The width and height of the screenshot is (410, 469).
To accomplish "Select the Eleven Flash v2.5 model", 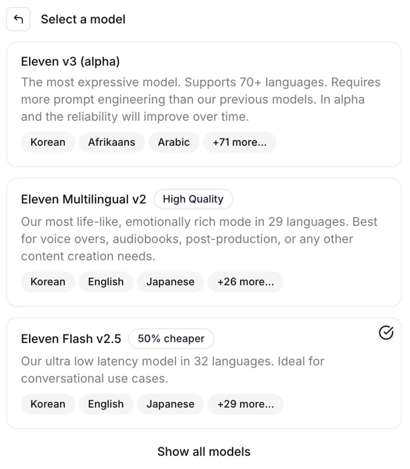I will coord(205,369).
